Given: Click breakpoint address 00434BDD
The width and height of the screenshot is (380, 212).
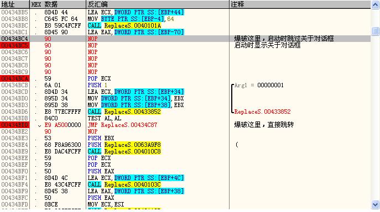Looking at the screenshot, I should pyautogui.click(x=15, y=125).
